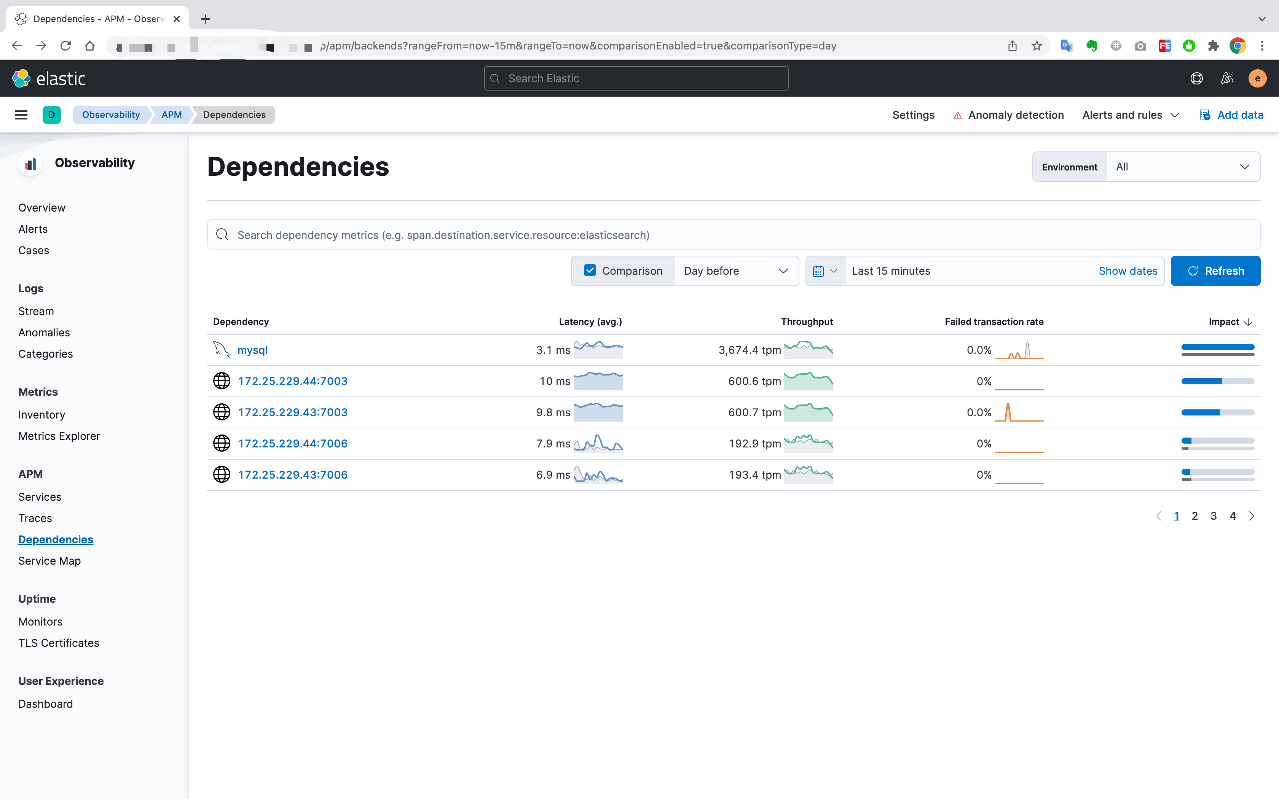Expand the Day before comparison dropdown
The height and width of the screenshot is (799, 1279).
[736, 271]
